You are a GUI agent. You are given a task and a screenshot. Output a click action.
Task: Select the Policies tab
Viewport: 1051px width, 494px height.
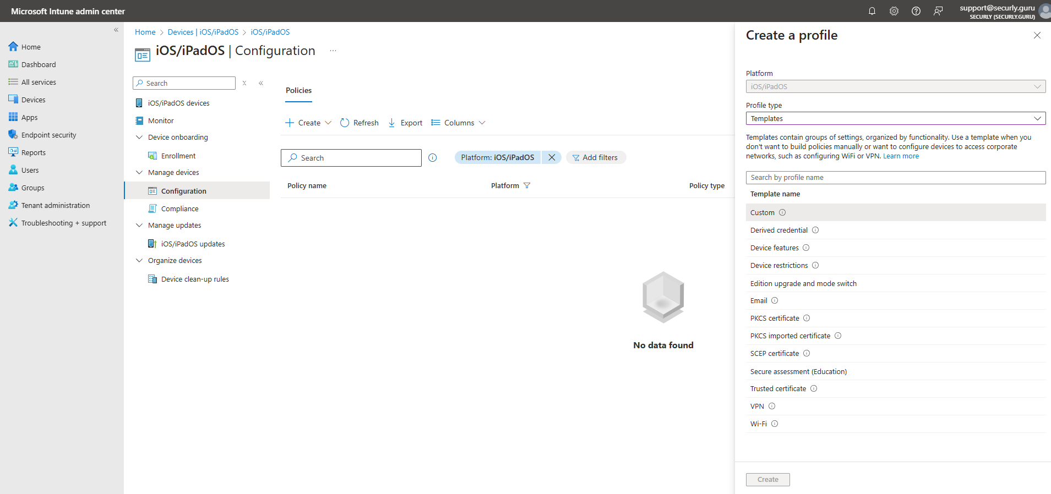(x=298, y=91)
